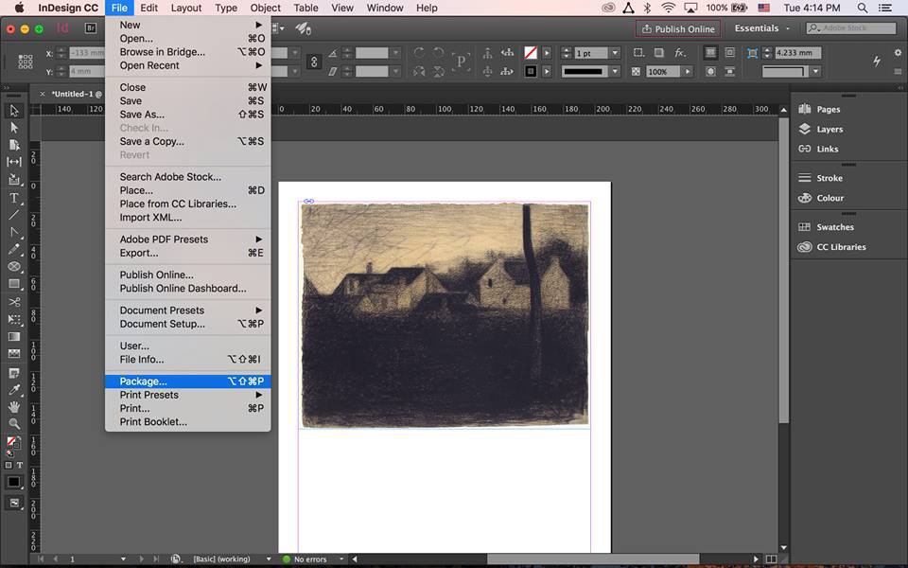Screen dimensions: 908x568
Task: Select the Pencil tool
Action: point(14,249)
